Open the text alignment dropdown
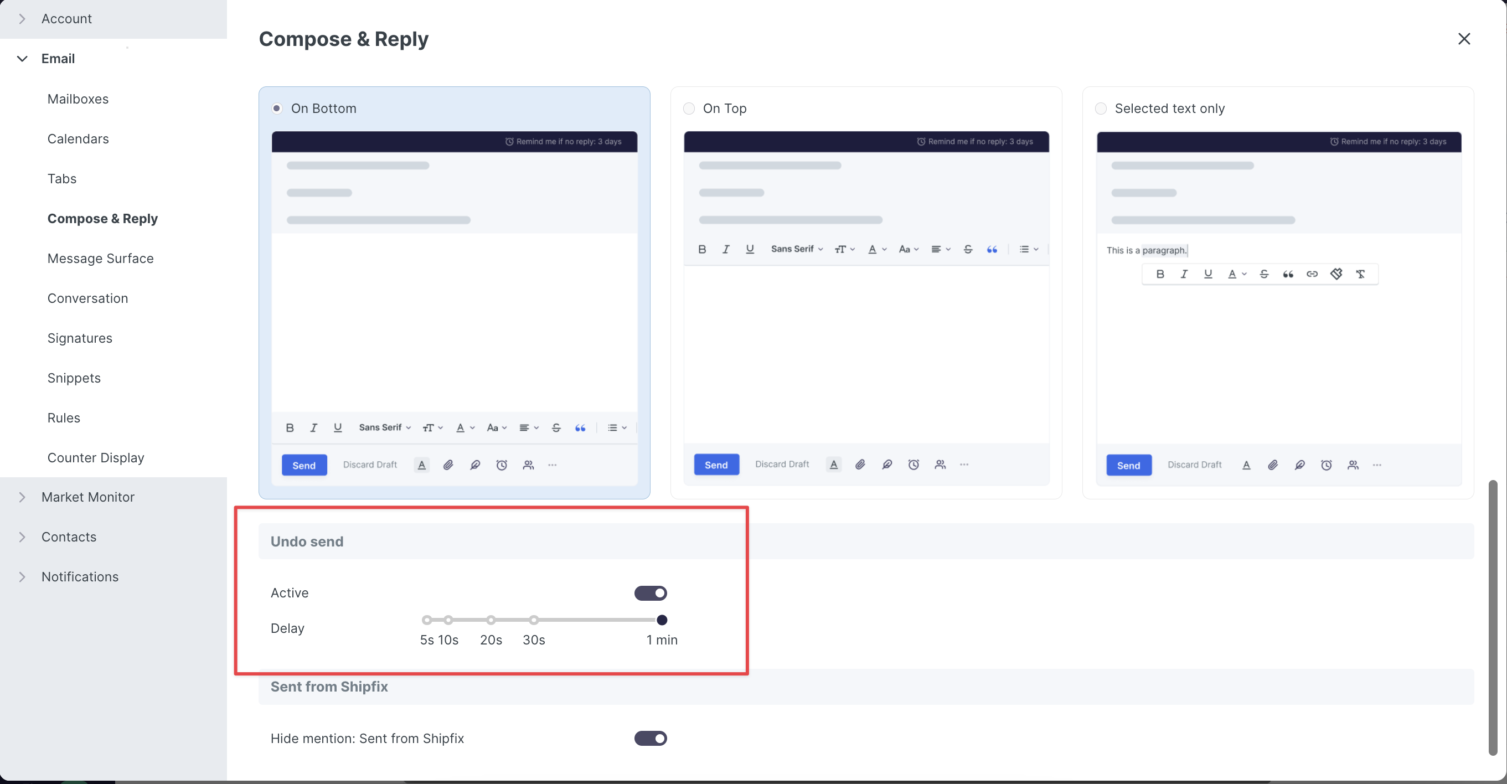The width and height of the screenshot is (1507, 784). [x=528, y=427]
